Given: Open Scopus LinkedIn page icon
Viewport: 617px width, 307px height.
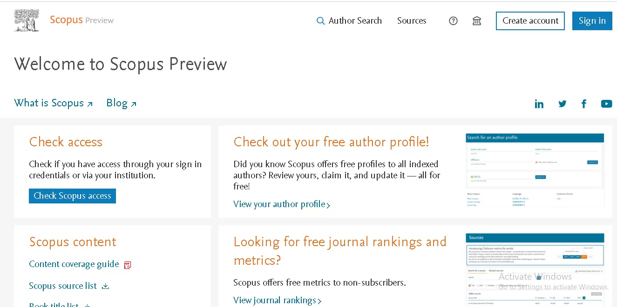Looking at the screenshot, I should click(x=539, y=104).
